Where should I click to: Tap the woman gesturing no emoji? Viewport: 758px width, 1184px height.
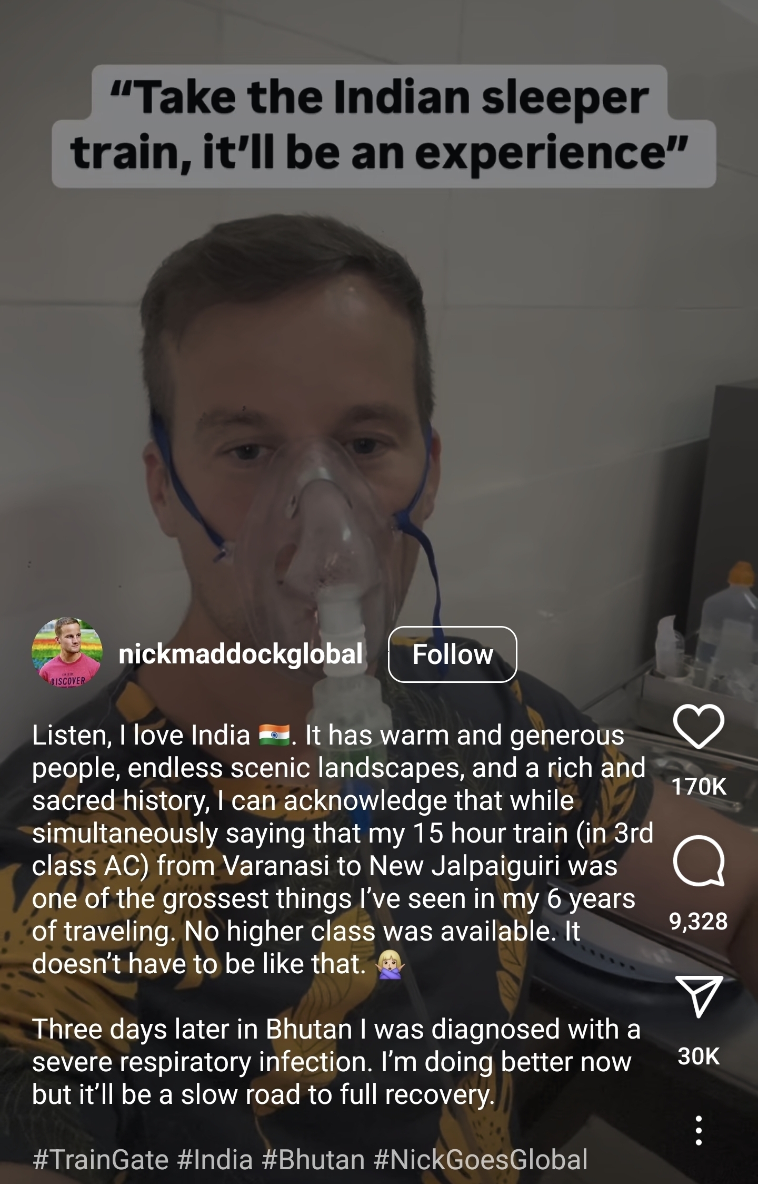390,965
